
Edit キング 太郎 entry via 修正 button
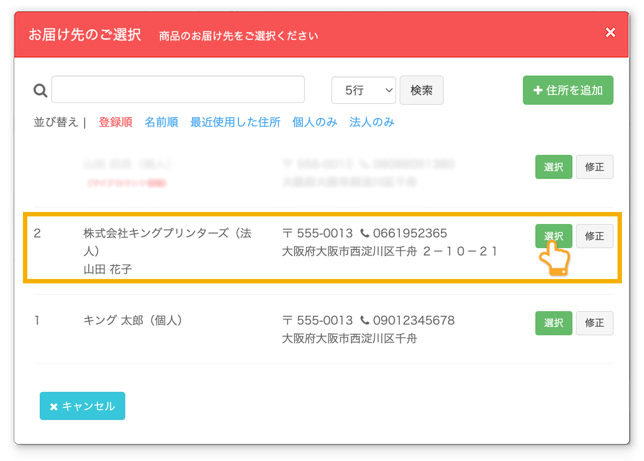point(595,323)
